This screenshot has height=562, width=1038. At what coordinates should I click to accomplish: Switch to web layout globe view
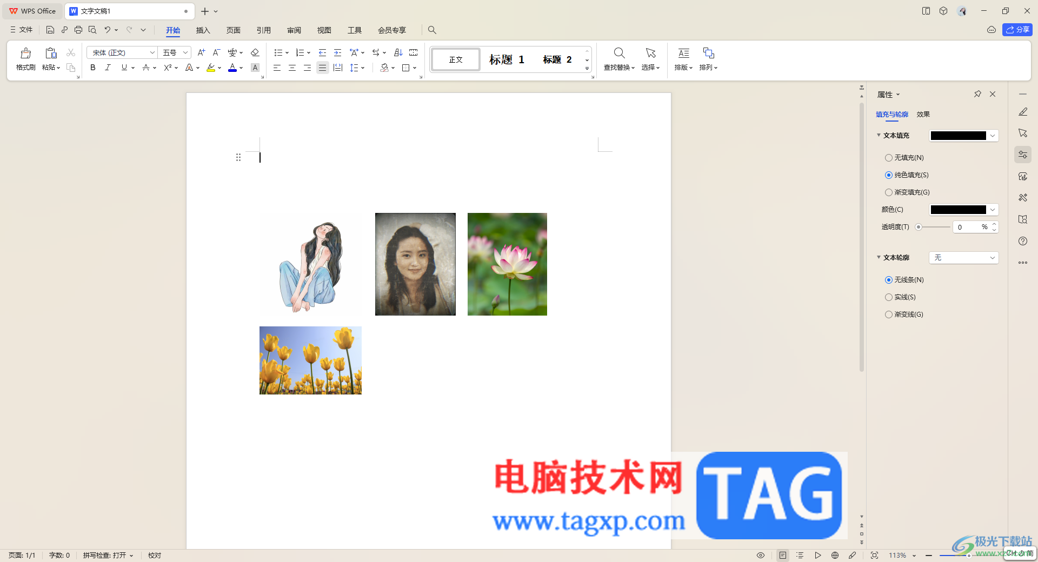click(x=835, y=556)
